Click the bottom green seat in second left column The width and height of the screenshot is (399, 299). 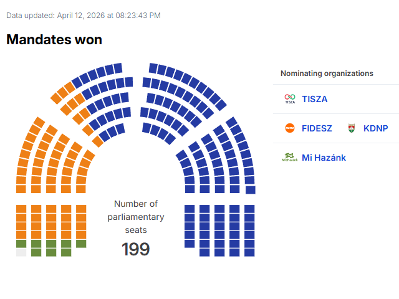(x=36, y=252)
